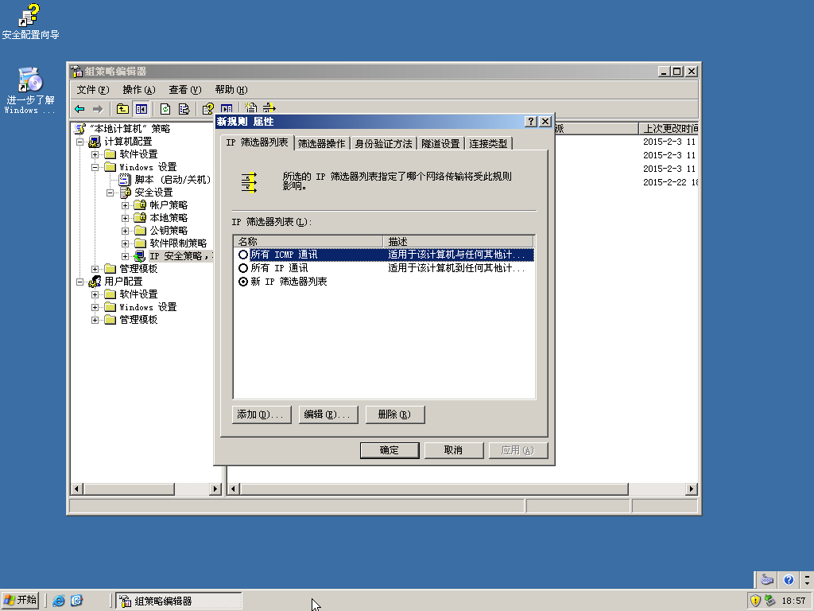814x611 pixels.
Task: Collapse the 计算机配置 tree node
Action: tap(80, 142)
